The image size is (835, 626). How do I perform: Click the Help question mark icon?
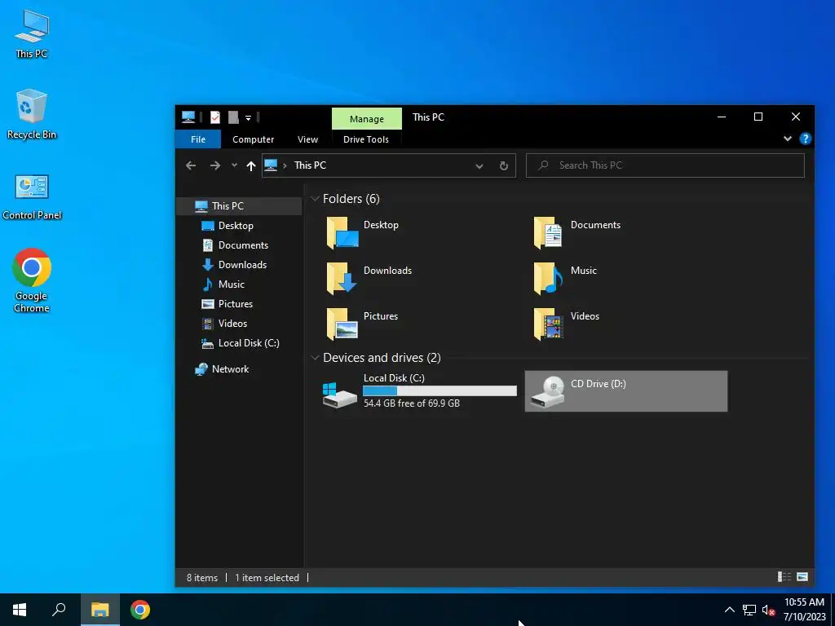[805, 139]
